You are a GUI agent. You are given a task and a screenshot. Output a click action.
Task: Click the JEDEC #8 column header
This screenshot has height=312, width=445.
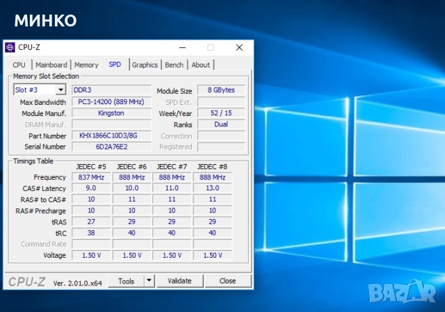click(x=213, y=167)
